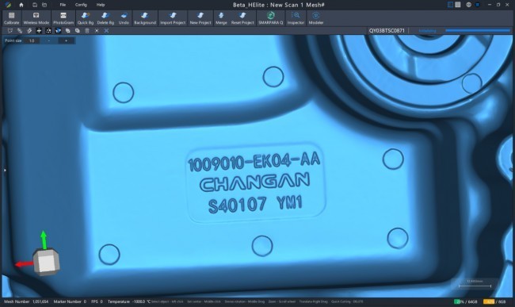Click the Import Project button
Viewport: 515px width, 307px height.
(x=173, y=18)
